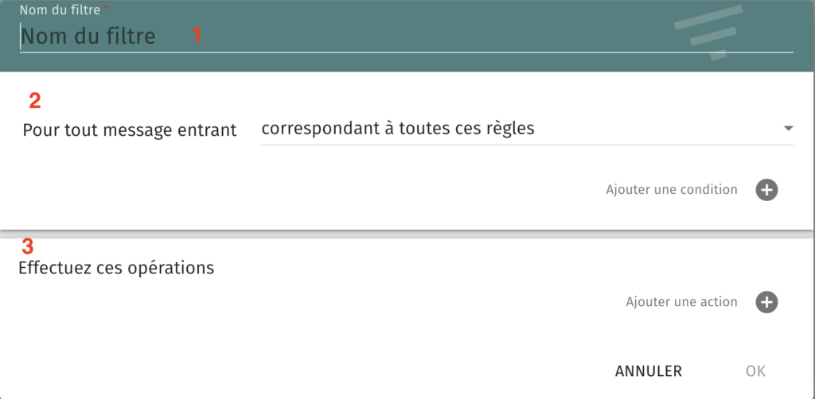Click the small 'Nom du filtre *' field label
Screen dimensions: 815x399
tap(64, 10)
